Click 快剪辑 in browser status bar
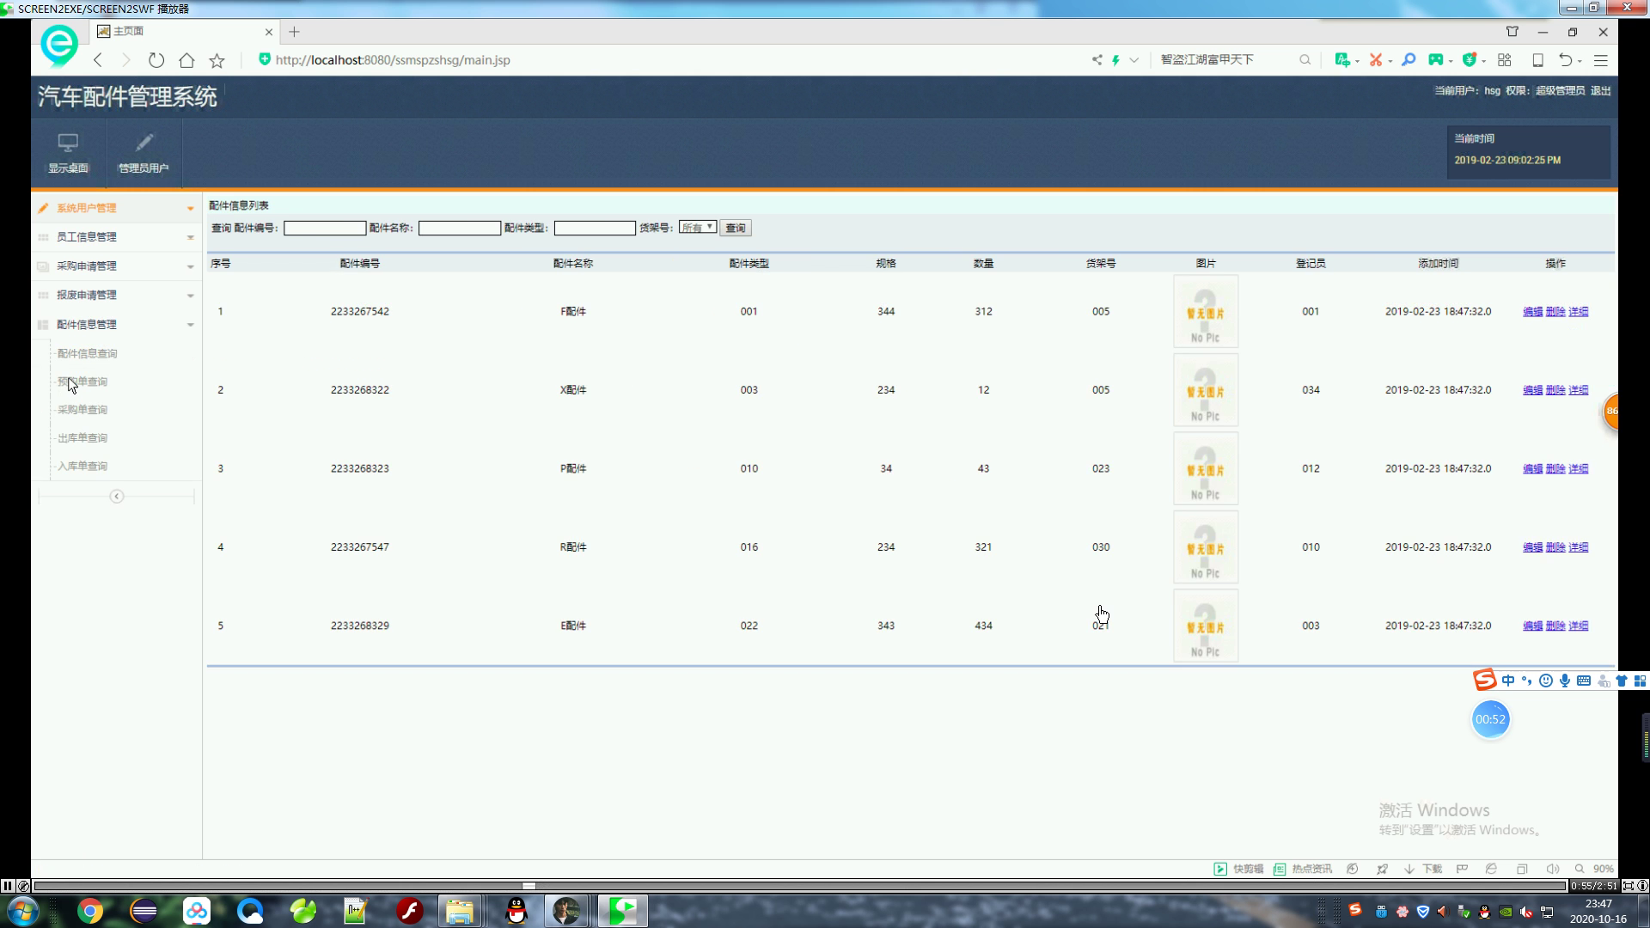Image resolution: width=1650 pixels, height=928 pixels. click(x=1238, y=869)
